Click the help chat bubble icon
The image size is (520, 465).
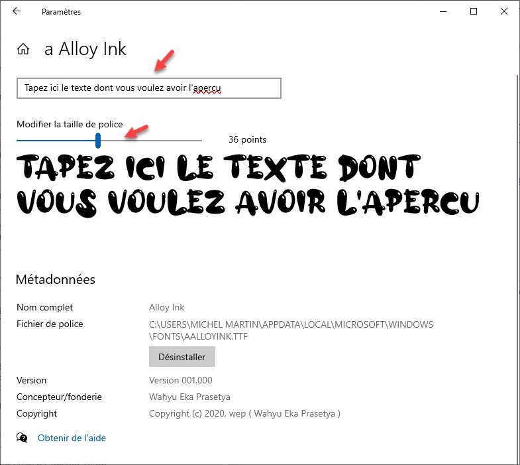coord(22,438)
